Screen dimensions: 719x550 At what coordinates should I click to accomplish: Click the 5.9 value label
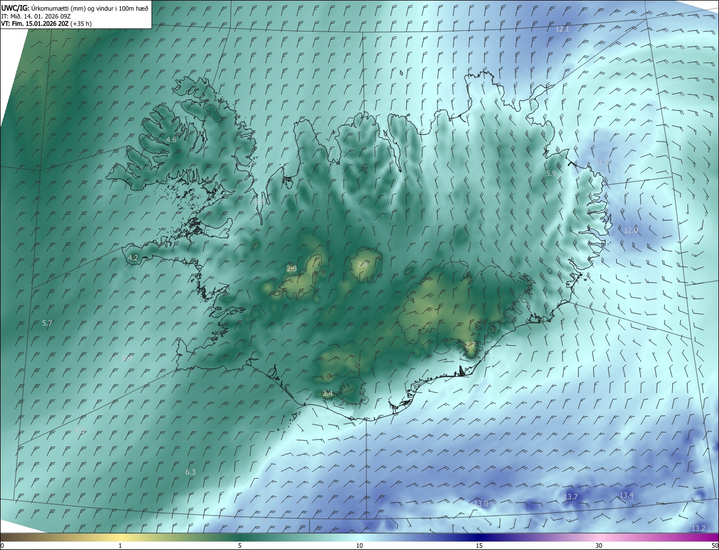[551, 174]
